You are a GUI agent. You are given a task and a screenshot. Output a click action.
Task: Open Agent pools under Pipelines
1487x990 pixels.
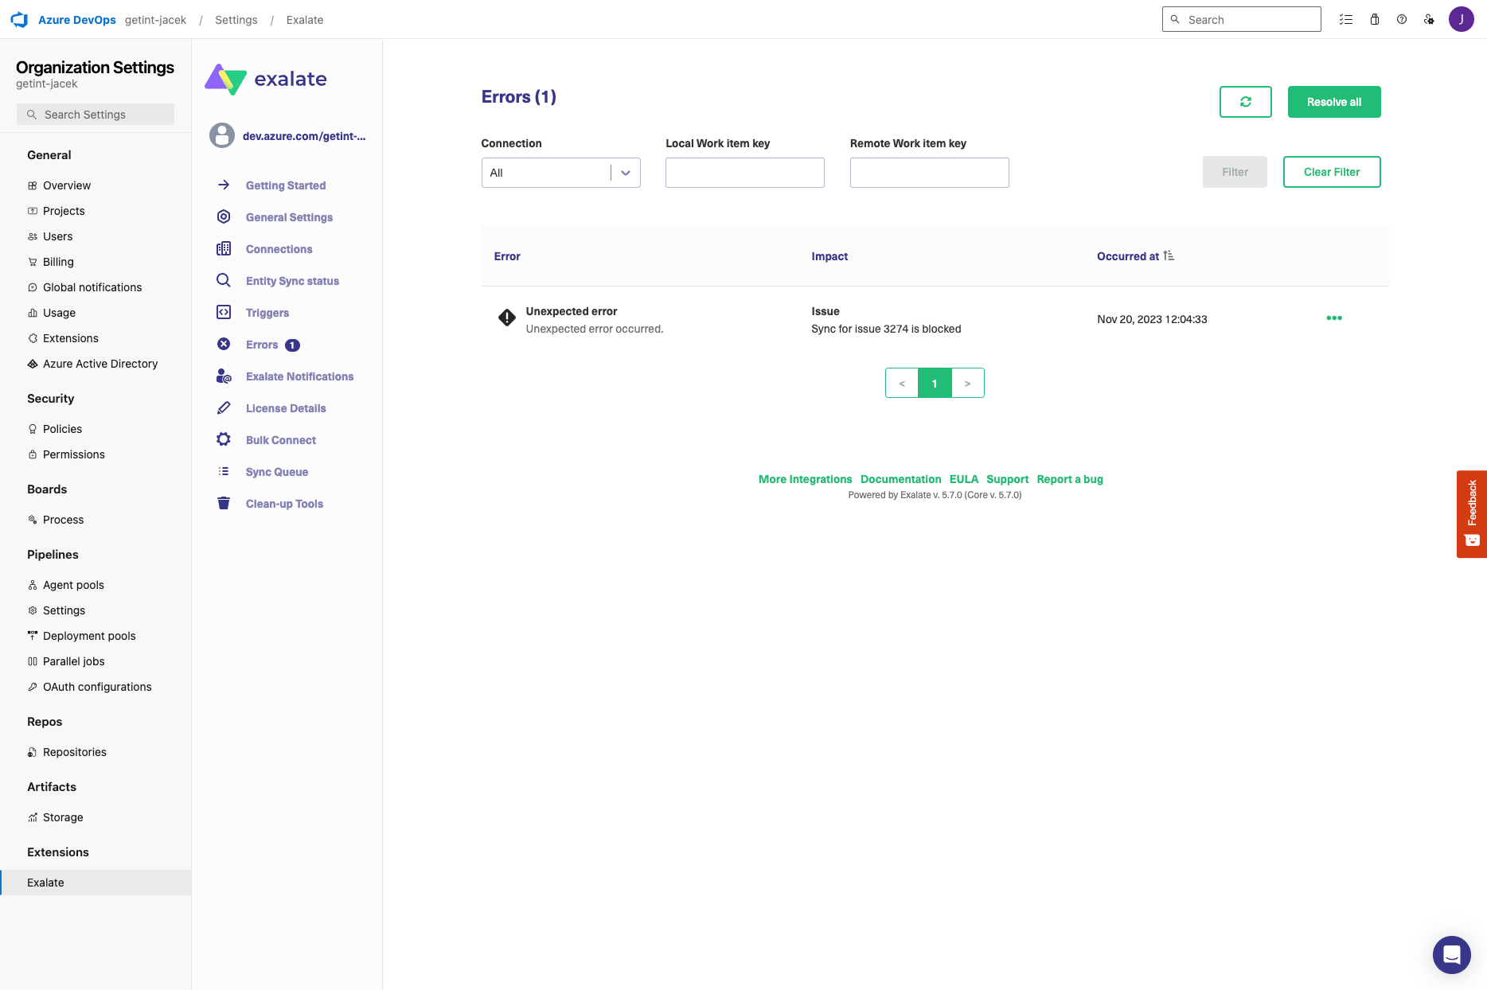(73, 585)
